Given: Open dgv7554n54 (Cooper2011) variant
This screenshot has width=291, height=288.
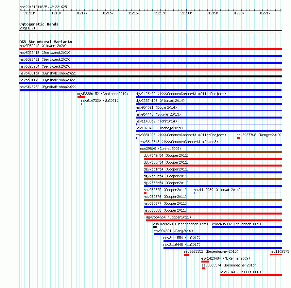Looking at the screenshot, I should coord(168,217).
